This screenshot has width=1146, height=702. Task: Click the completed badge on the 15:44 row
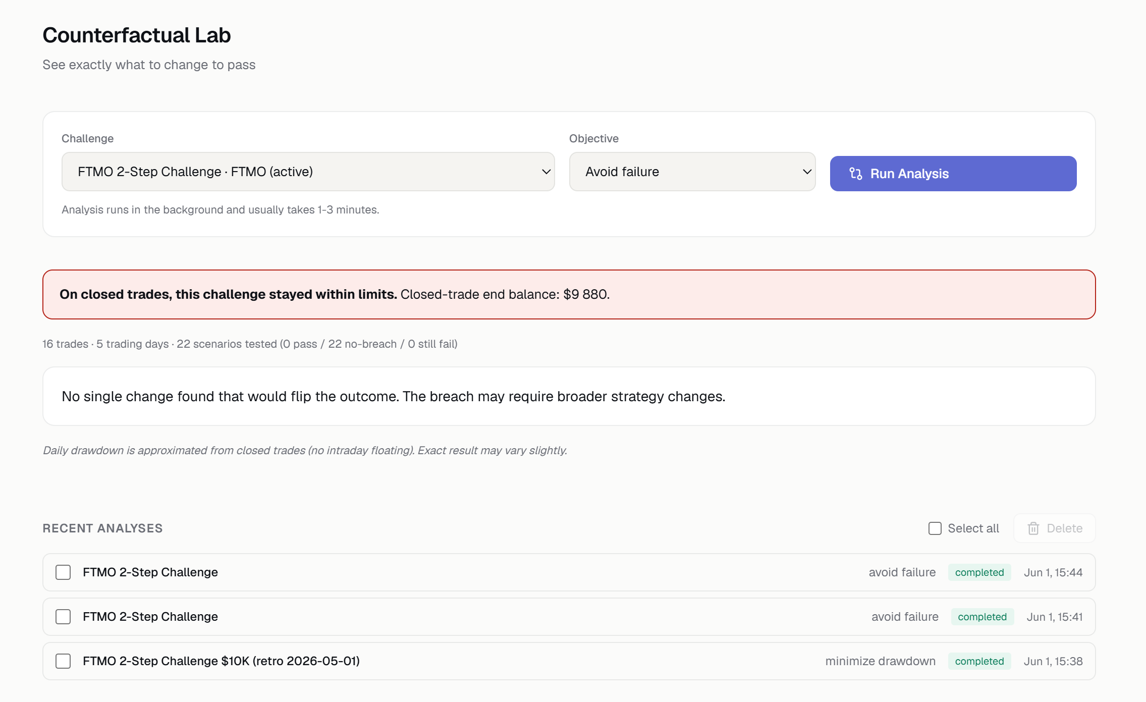(979, 572)
